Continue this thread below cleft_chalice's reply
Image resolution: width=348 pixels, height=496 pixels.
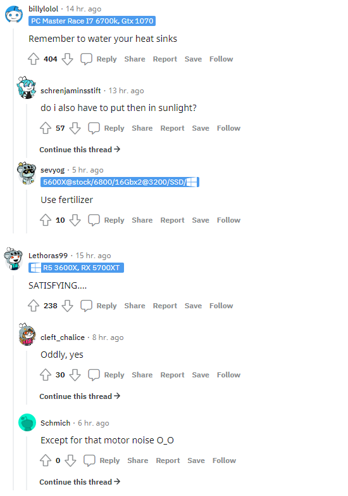point(80,396)
